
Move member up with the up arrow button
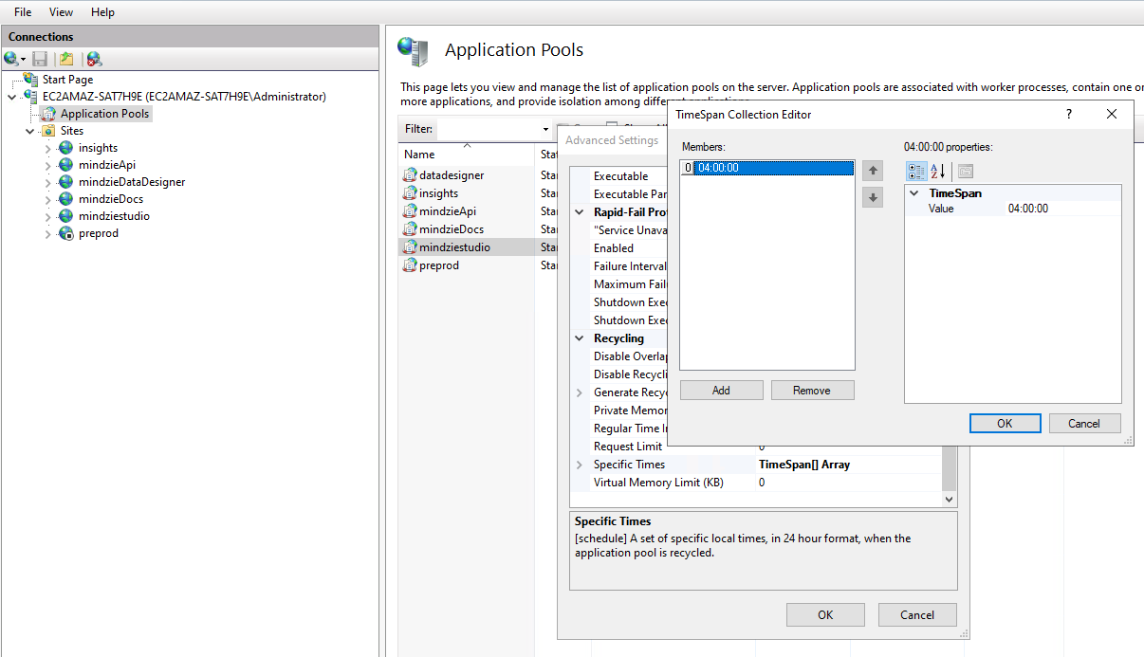pyautogui.click(x=874, y=171)
